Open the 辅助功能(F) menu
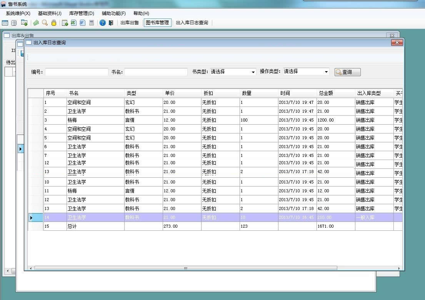Viewport: 425px width, 300px height. coord(113,13)
